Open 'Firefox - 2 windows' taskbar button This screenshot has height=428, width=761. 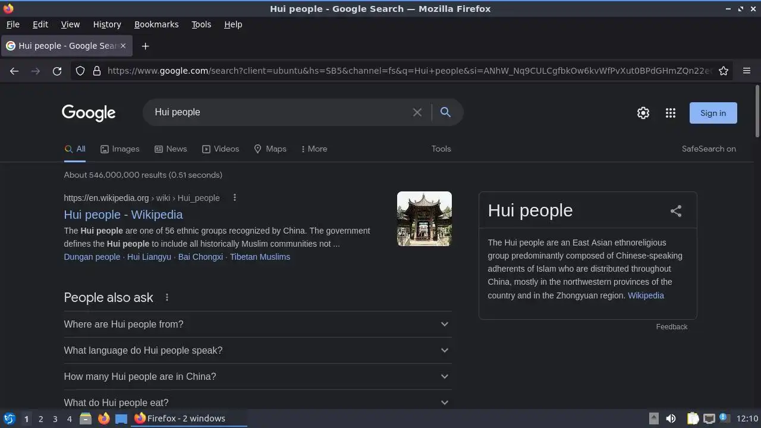pos(189,418)
